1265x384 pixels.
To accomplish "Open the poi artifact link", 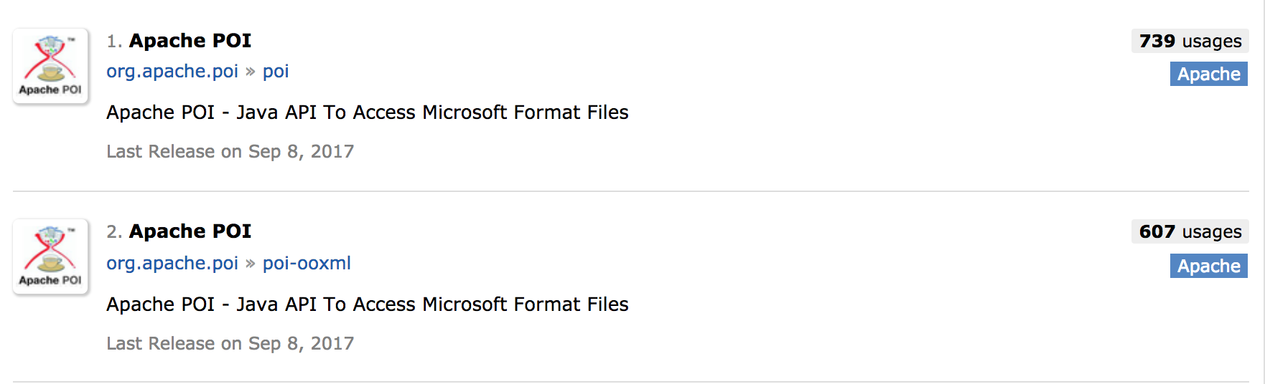I will 276,72.
